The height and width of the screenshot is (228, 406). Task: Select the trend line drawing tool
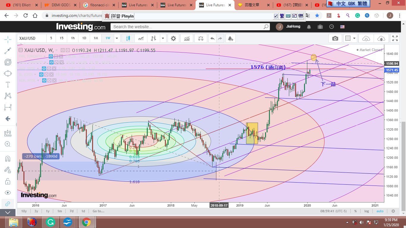tap(8, 51)
